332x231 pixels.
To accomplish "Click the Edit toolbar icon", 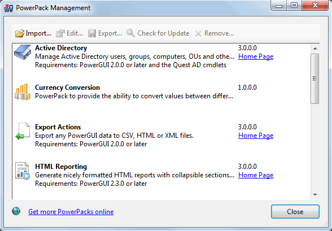I will coord(60,33).
